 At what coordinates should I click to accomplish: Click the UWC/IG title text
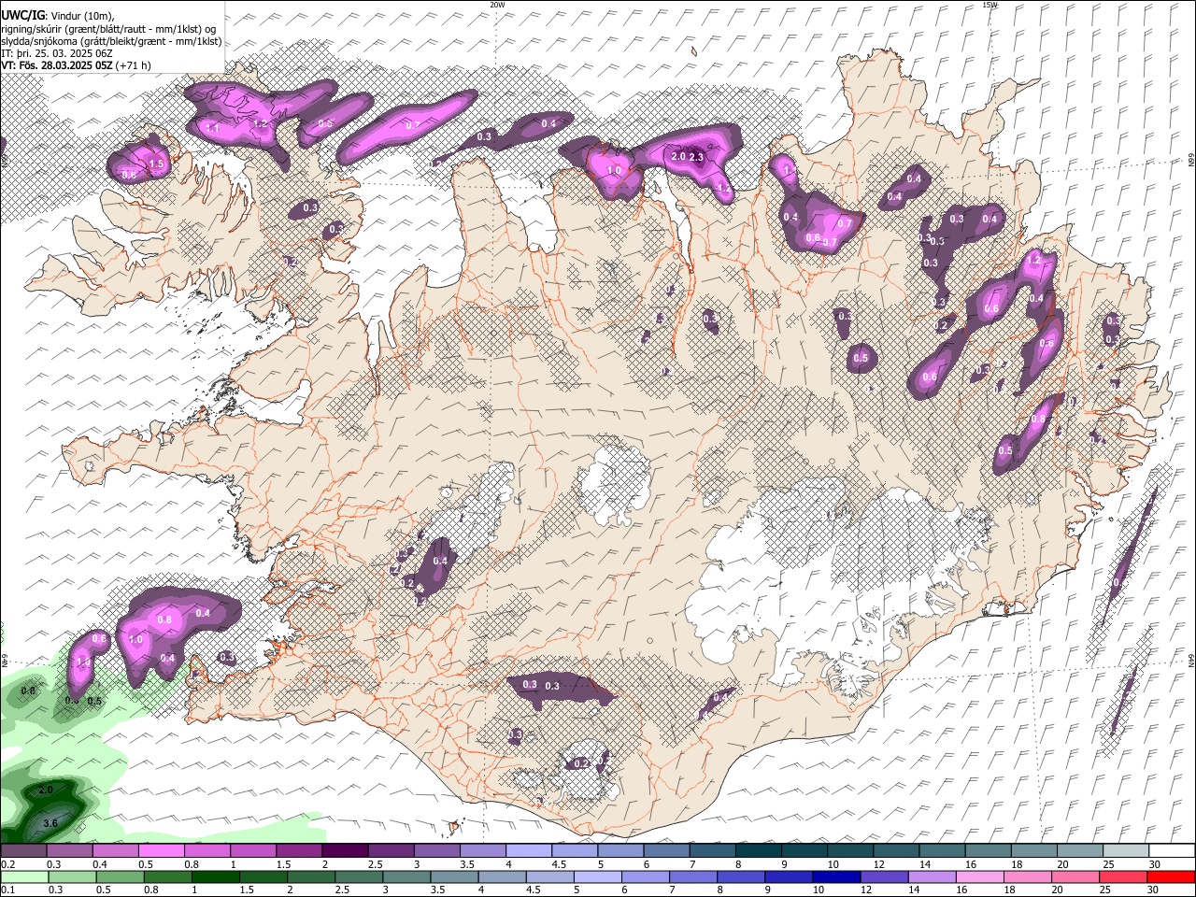(21, 15)
